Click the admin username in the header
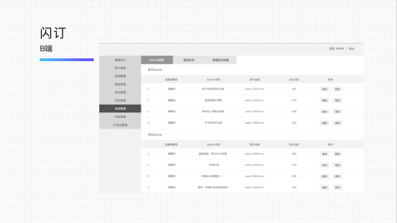The height and width of the screenshot is (223, 397). 340,48
